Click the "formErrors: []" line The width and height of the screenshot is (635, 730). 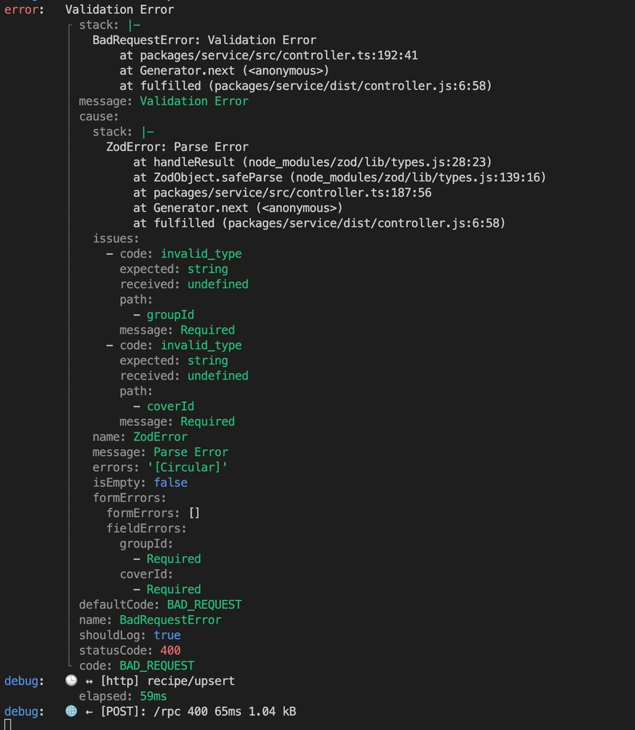pyautogui.click(x=153, y=513)
